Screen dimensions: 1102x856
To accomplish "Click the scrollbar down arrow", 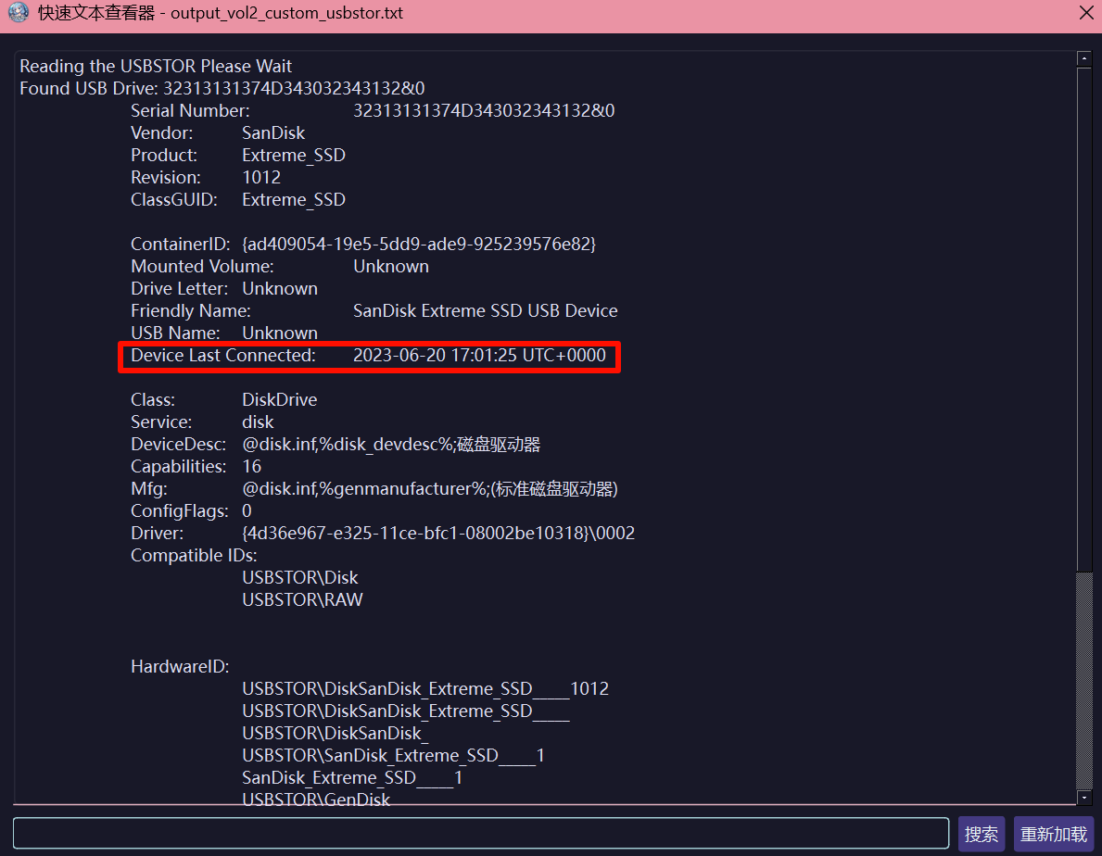I will (1084, 797).
